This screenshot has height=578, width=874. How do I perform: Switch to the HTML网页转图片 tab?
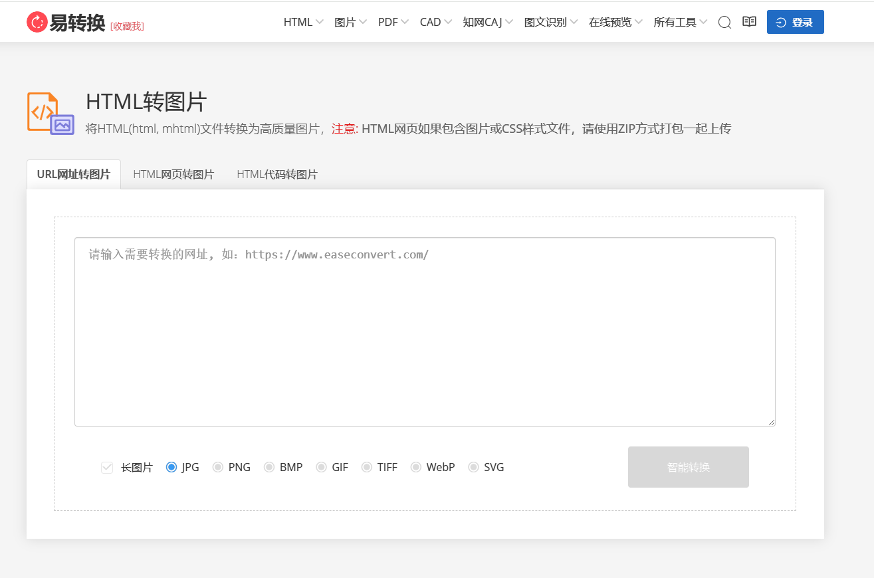tap(173, 175)
